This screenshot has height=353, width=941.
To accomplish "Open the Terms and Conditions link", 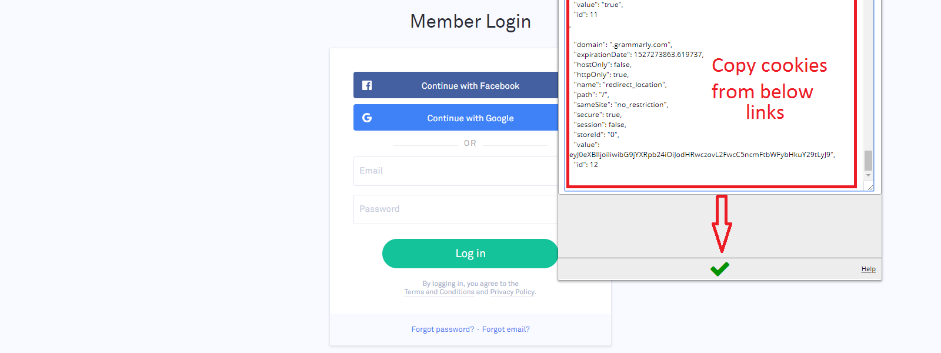I will point(439,292).
